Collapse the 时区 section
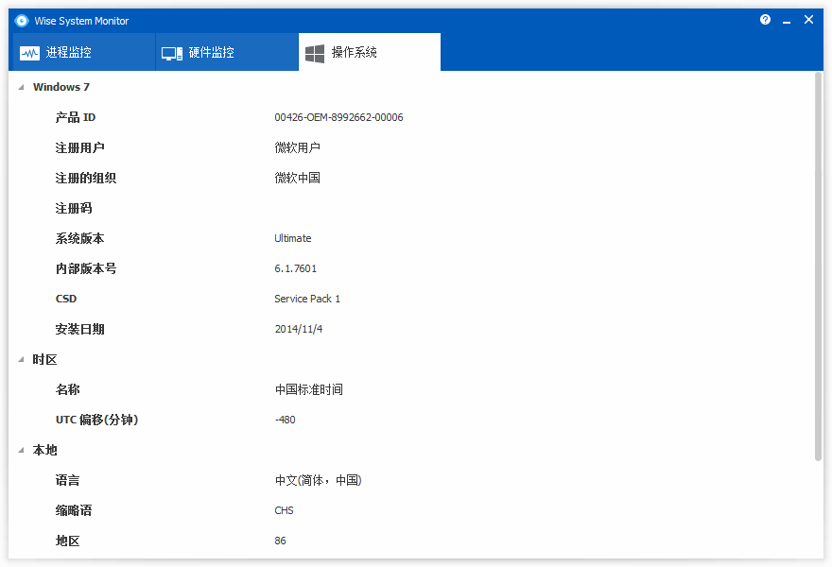 [x=21, y=359]
